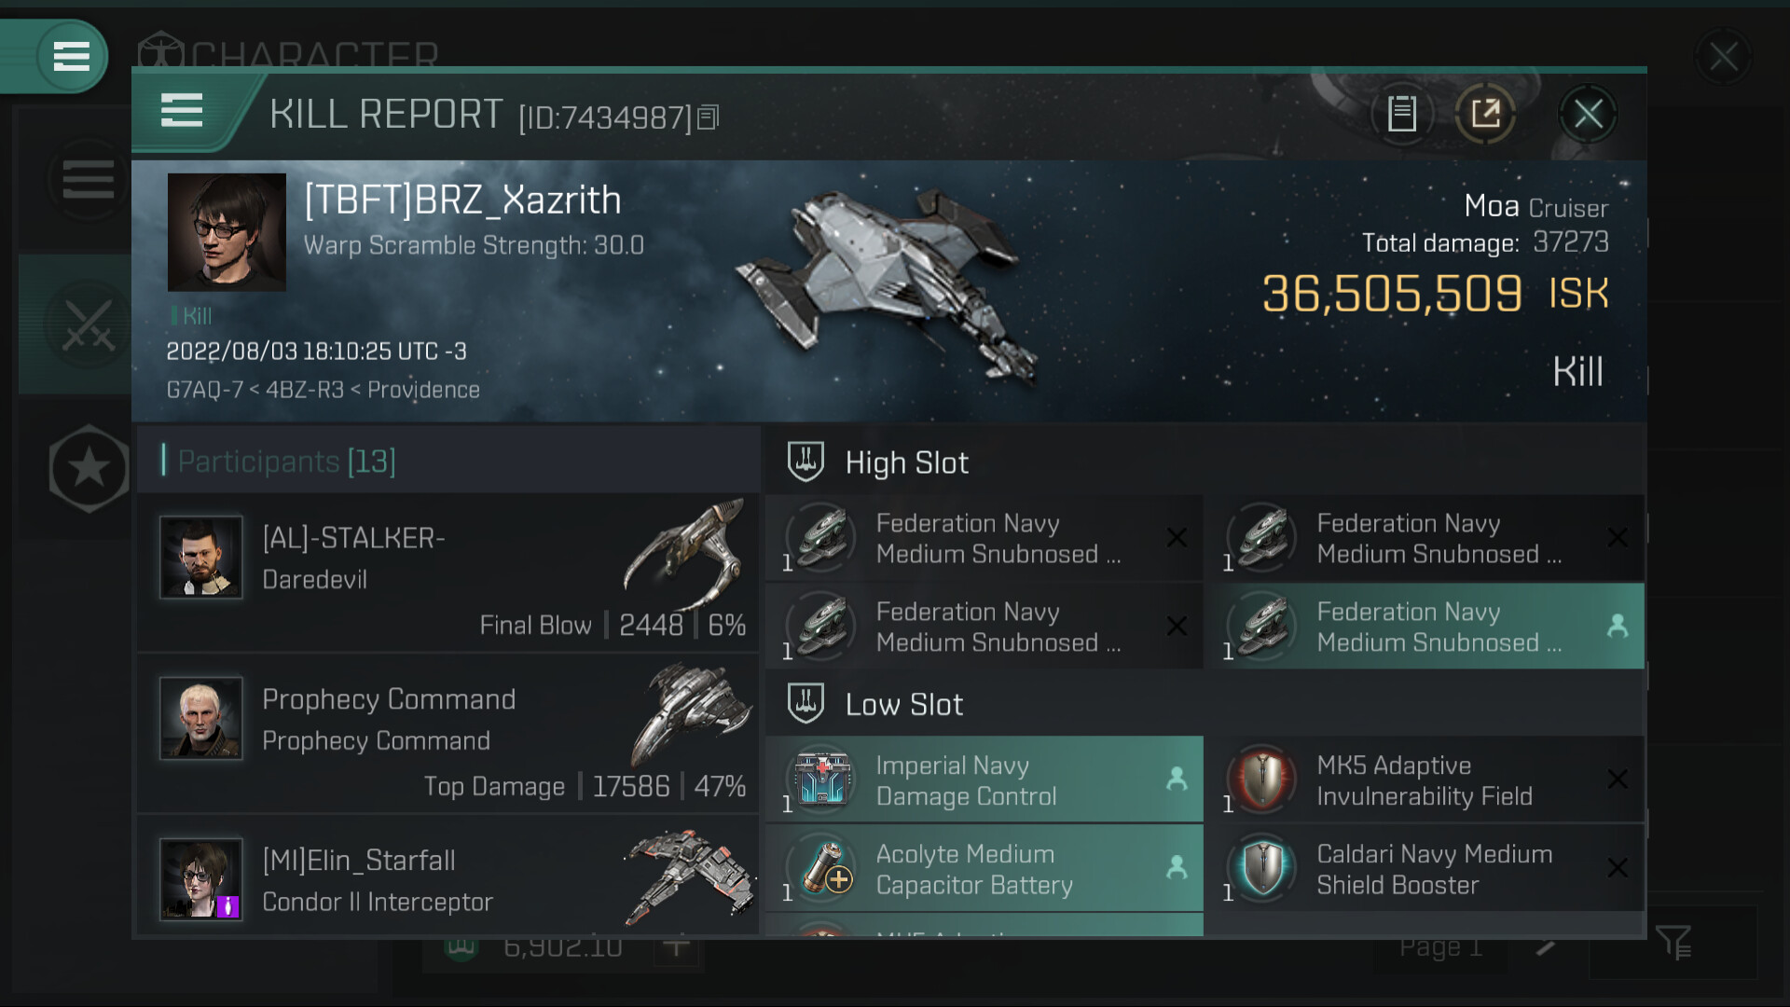The width and height of the screenshot is (1790, 1007).
Task: Click the crossed swords combat icon
Action: click(88, 325)
